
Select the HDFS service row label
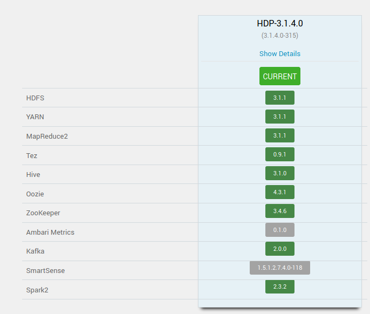[x=35, y=98]
